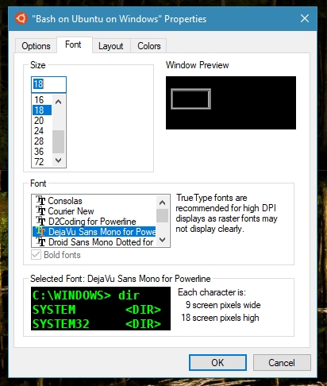Choose Droid Sans Mono Dotted font
The width and height of the screenshot is (327, 386).
pos(94,242)
